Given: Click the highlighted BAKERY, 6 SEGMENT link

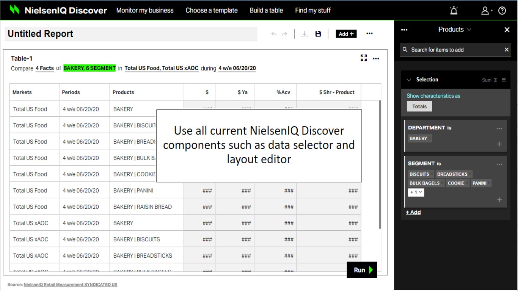Looking at the screenshot, I should coord(89,68).
